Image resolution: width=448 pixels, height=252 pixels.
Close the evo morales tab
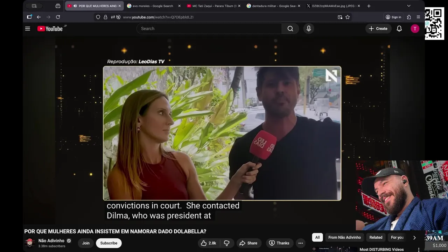pos(179,6)
